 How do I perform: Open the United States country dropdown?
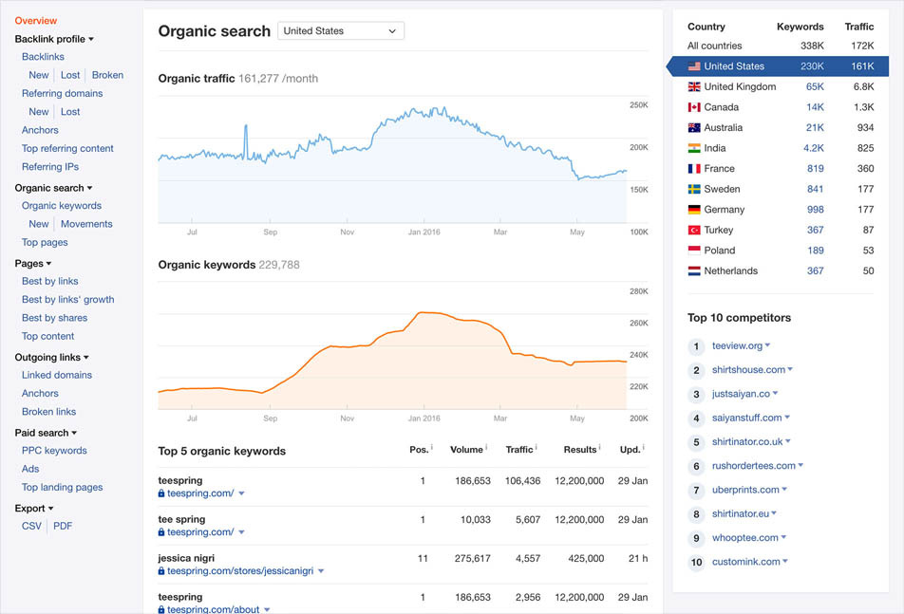340,30
